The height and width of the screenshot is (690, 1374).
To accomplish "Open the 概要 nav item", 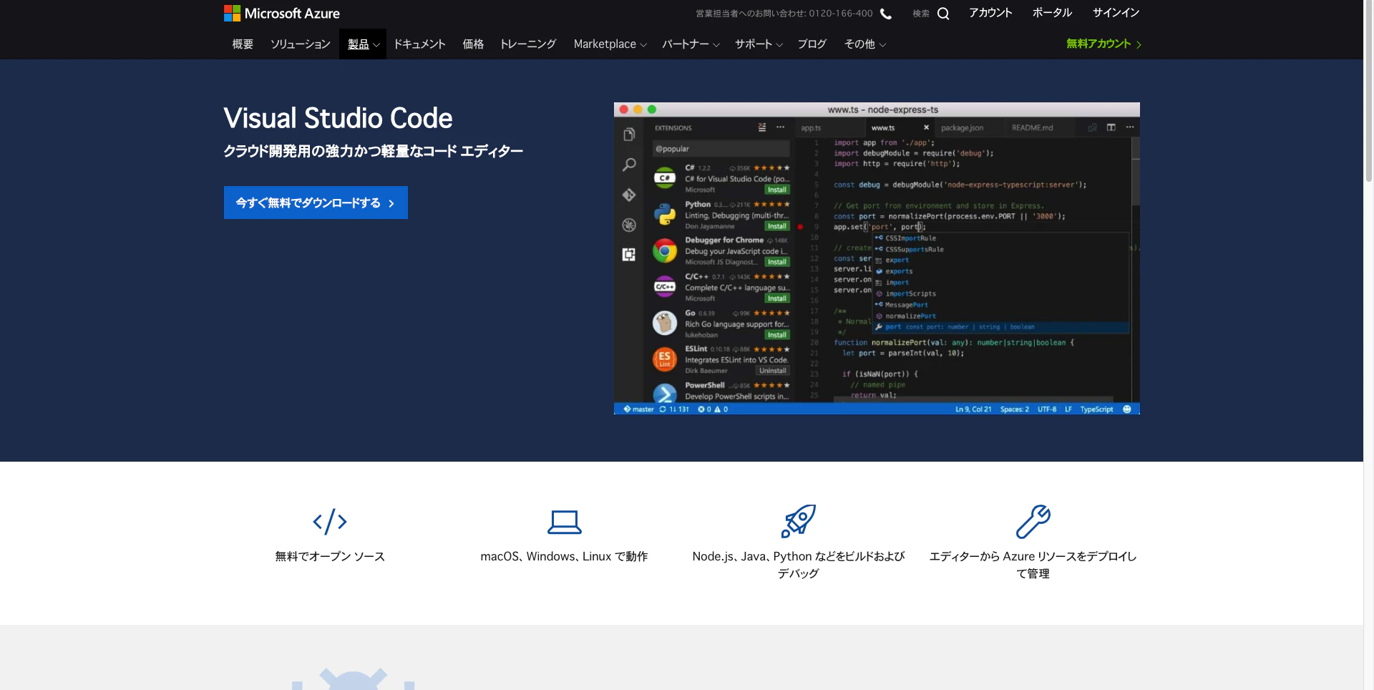I will coord(243,44).
